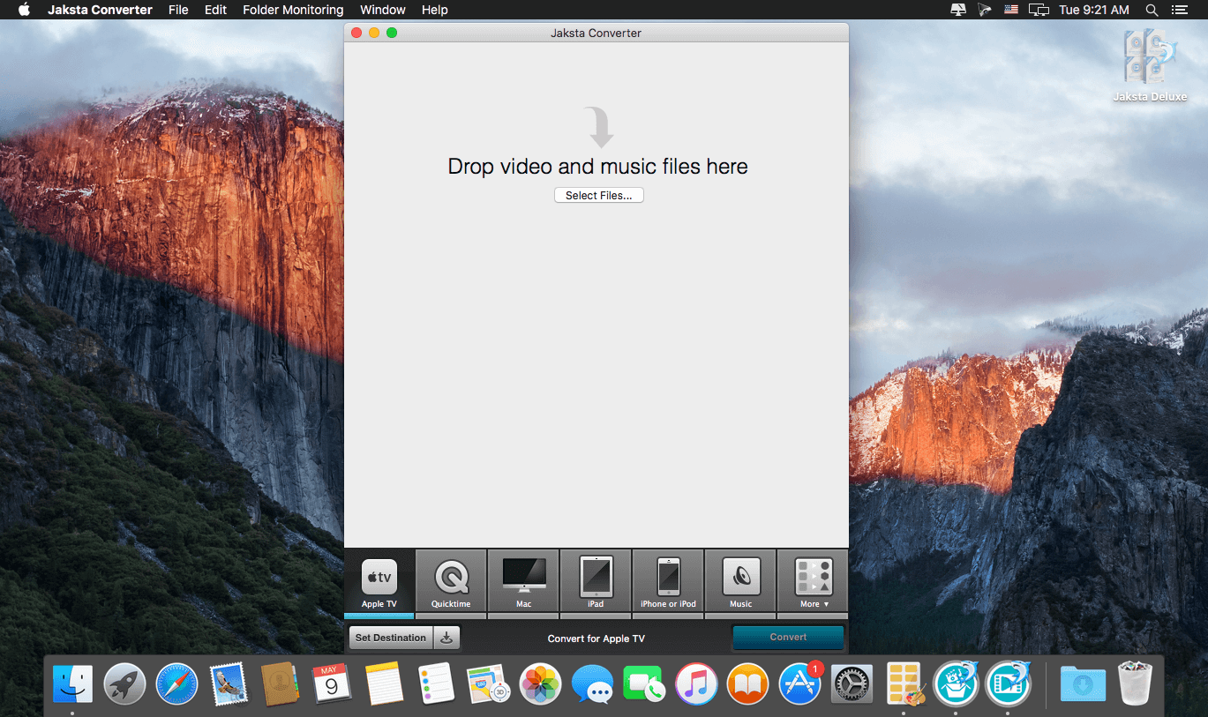
Task: Open Spotlight search in the menu bar
Action: tap(1152, 10)
